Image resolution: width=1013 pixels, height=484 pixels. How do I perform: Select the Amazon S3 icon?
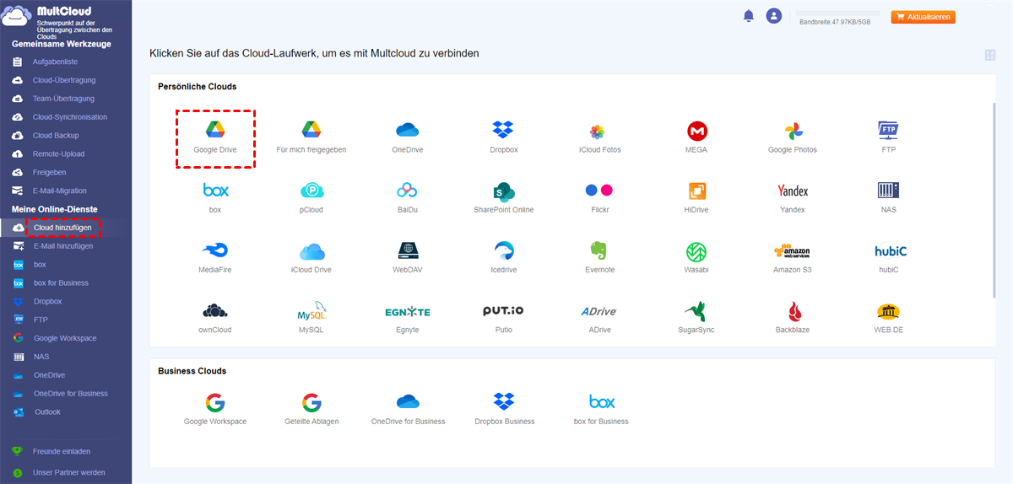pos(793,250)
